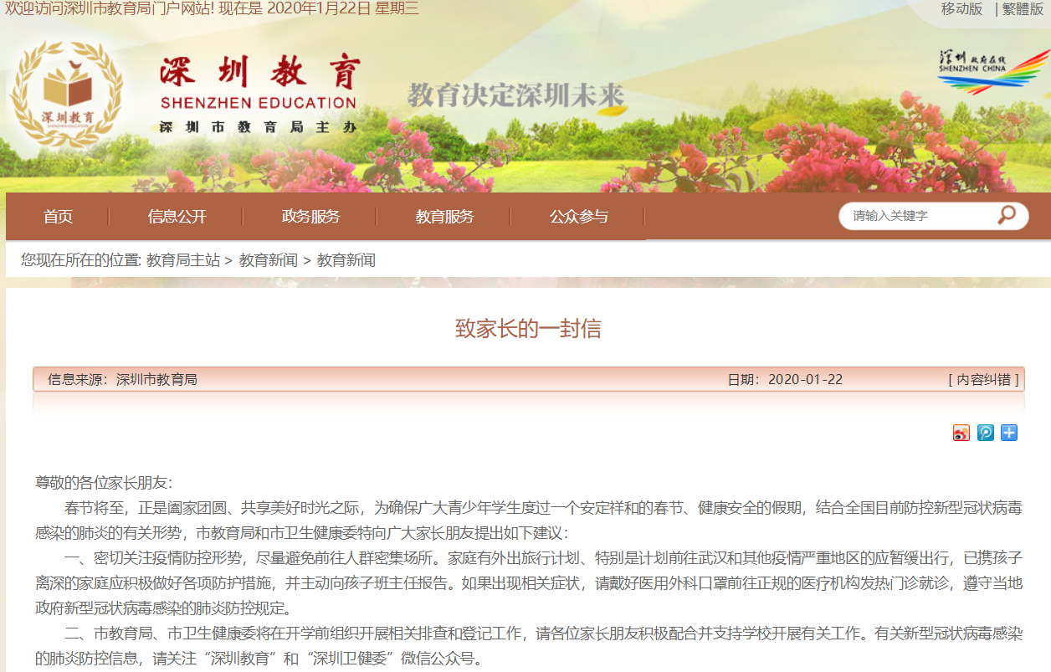
Task: Click the article title 致家长的一封信
Action: point(528,328)
